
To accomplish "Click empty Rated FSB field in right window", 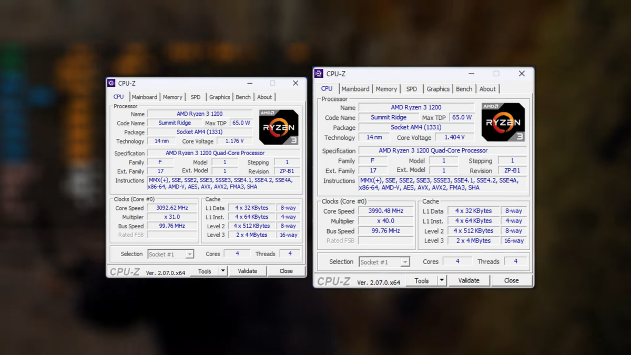I will 384,241.
